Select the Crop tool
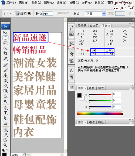The width and height of the screenshot is (135, 156). point(5,53)
